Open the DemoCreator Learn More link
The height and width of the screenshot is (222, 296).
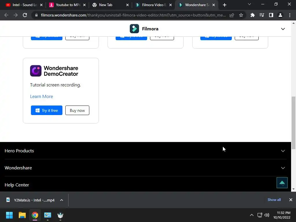click(42, 97)
